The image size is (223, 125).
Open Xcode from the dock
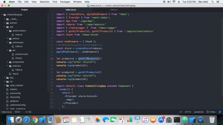click(x=43, y=120)
